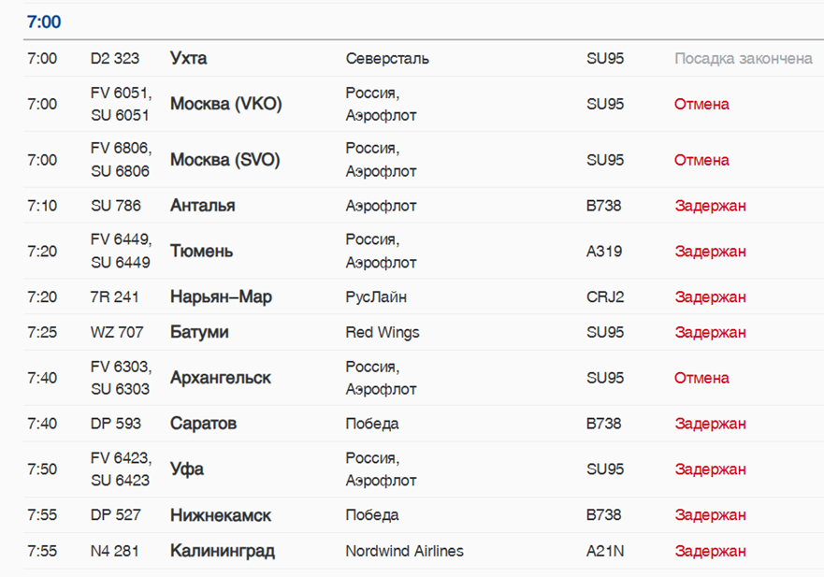The width and height of the screenshot is (824, 577).
Task: Click the 7:00 hour section header
Action: (44, 21)
